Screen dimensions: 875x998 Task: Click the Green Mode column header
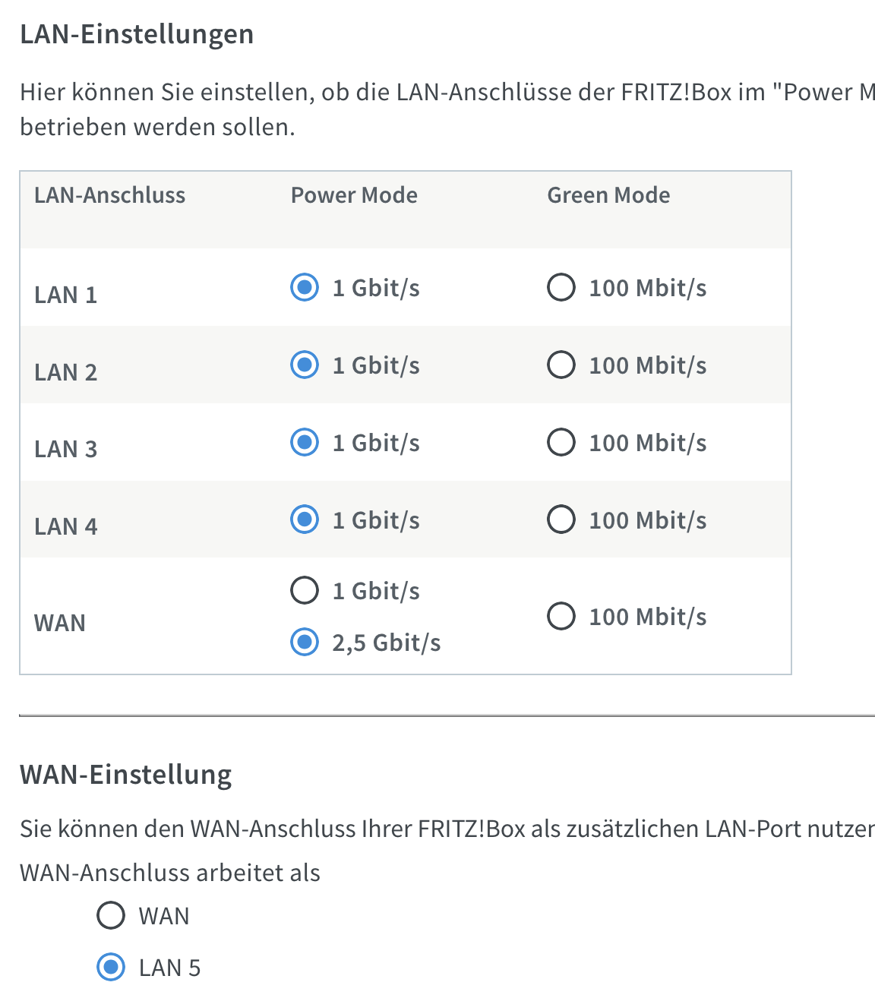(x=608, y=195)
